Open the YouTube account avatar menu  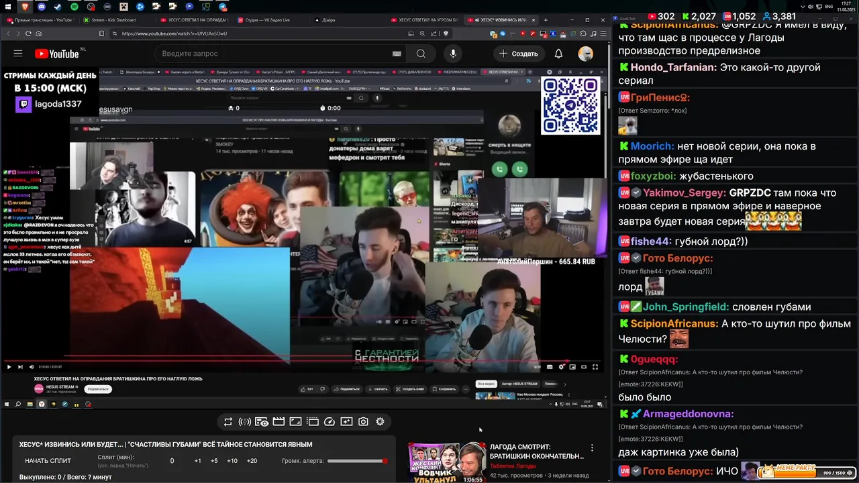586,54
